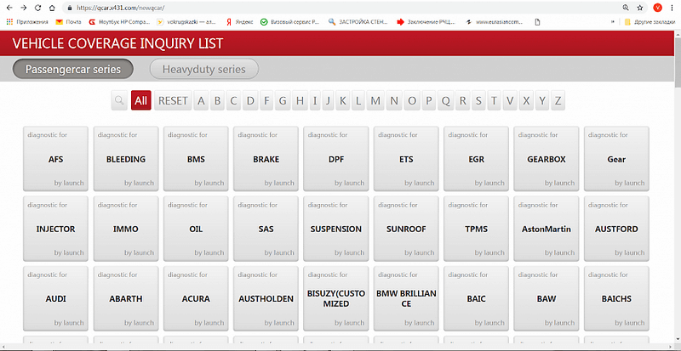Click the browser forward arrow

pos(24,8)
